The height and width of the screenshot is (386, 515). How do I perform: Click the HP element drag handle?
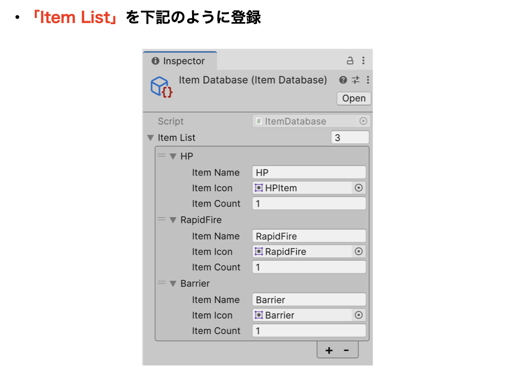[161, 155]
